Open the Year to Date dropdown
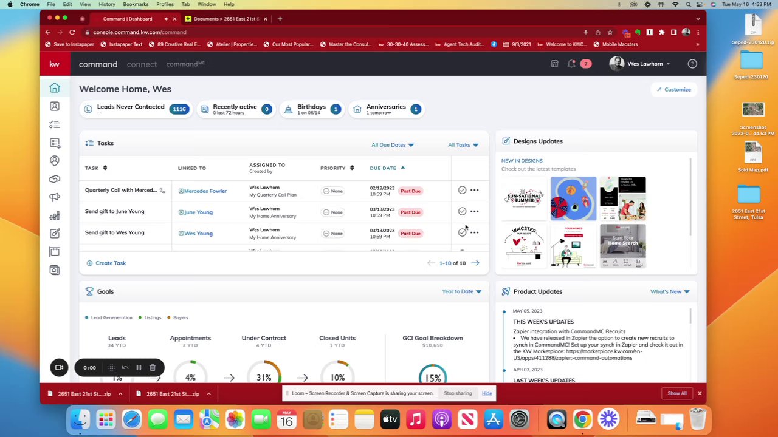The width and height of the screenshot is (778, 437). click(462, 291)
